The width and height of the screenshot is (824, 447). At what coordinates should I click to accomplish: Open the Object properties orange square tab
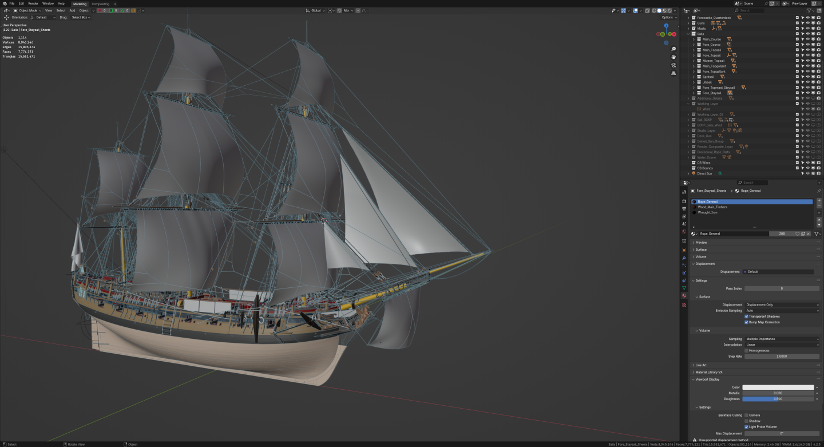[x=684, y=250]
